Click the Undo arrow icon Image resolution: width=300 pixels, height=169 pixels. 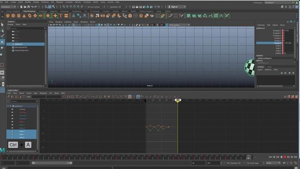pyautogui.click(x=32, y=7)
